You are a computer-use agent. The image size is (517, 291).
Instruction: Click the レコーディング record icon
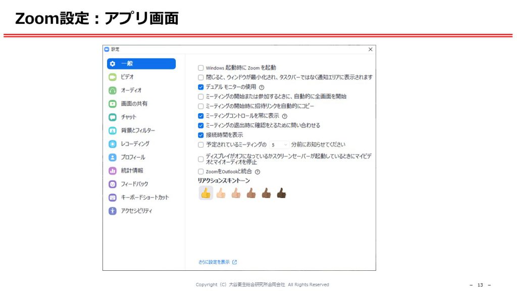click(x=113, y=144)
